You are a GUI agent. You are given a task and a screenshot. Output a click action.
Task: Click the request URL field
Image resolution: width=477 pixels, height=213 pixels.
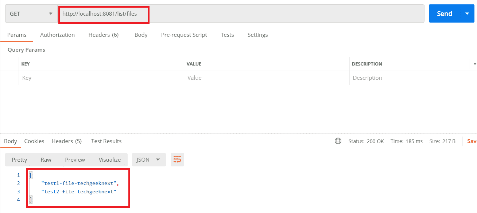click(241, 14)
